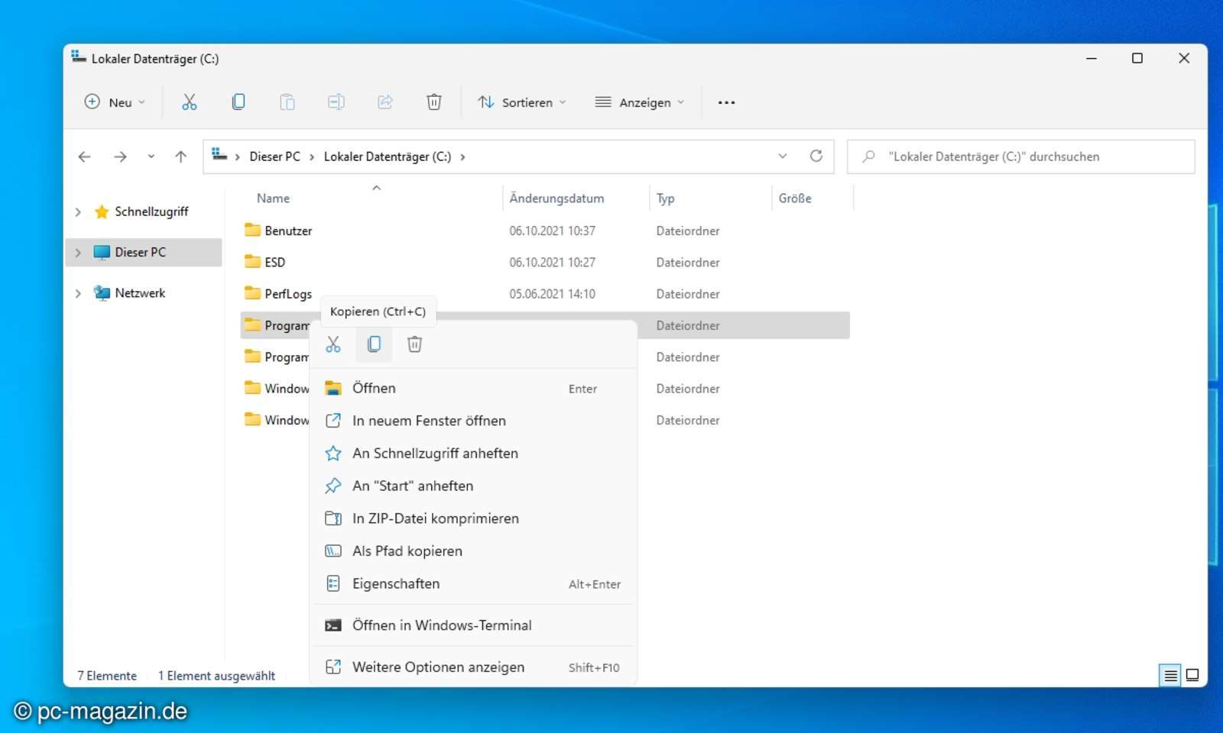Choose 'In ZIP-Datei komprimieren' from the context menu
Image resolution: width=1223 pixels, height=733 pixels.
tap(435, 518)
